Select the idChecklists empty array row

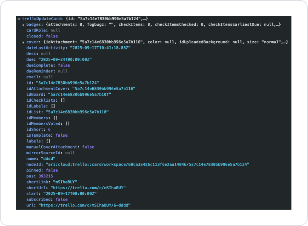45,100
